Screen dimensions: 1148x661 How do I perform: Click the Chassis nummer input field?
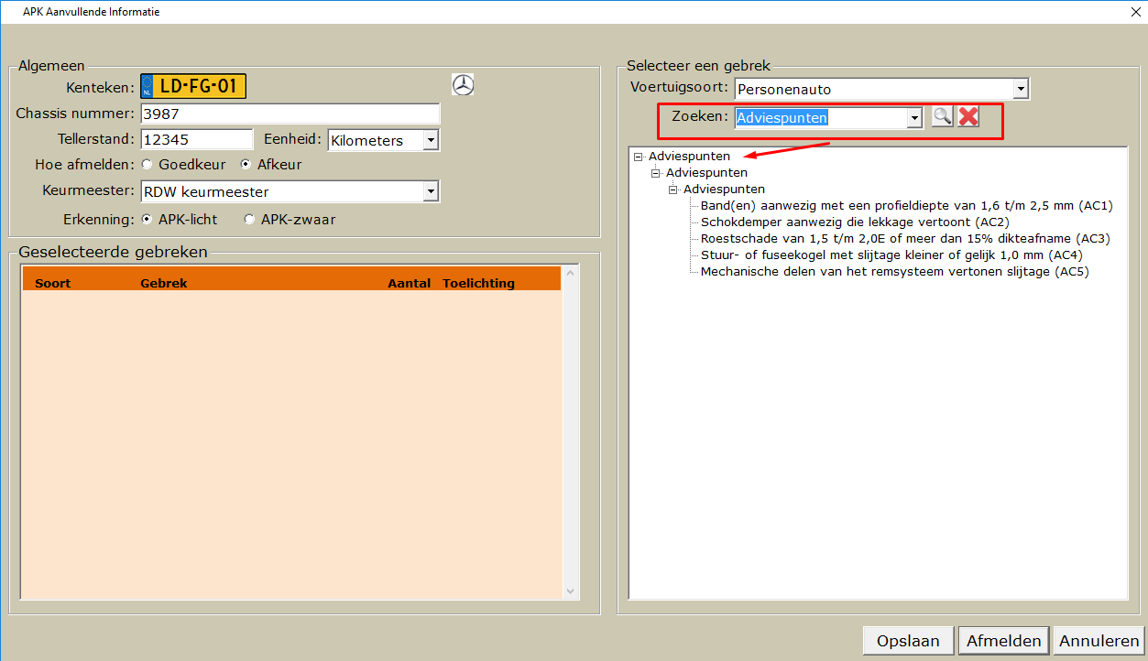(290, 114)
